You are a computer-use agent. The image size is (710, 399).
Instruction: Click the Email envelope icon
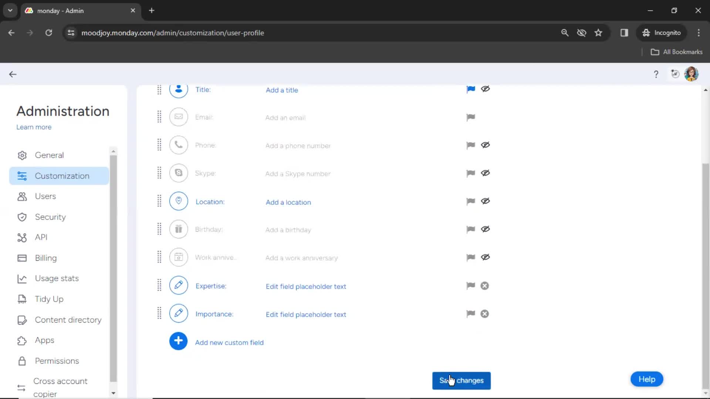click(179, 117)
